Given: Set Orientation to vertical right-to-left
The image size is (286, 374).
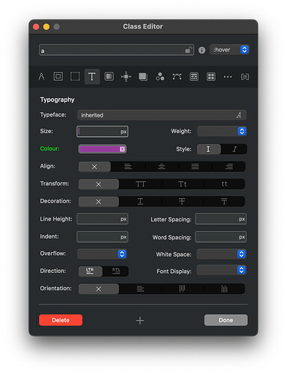Looking at the screenshot, I should 183,289.
